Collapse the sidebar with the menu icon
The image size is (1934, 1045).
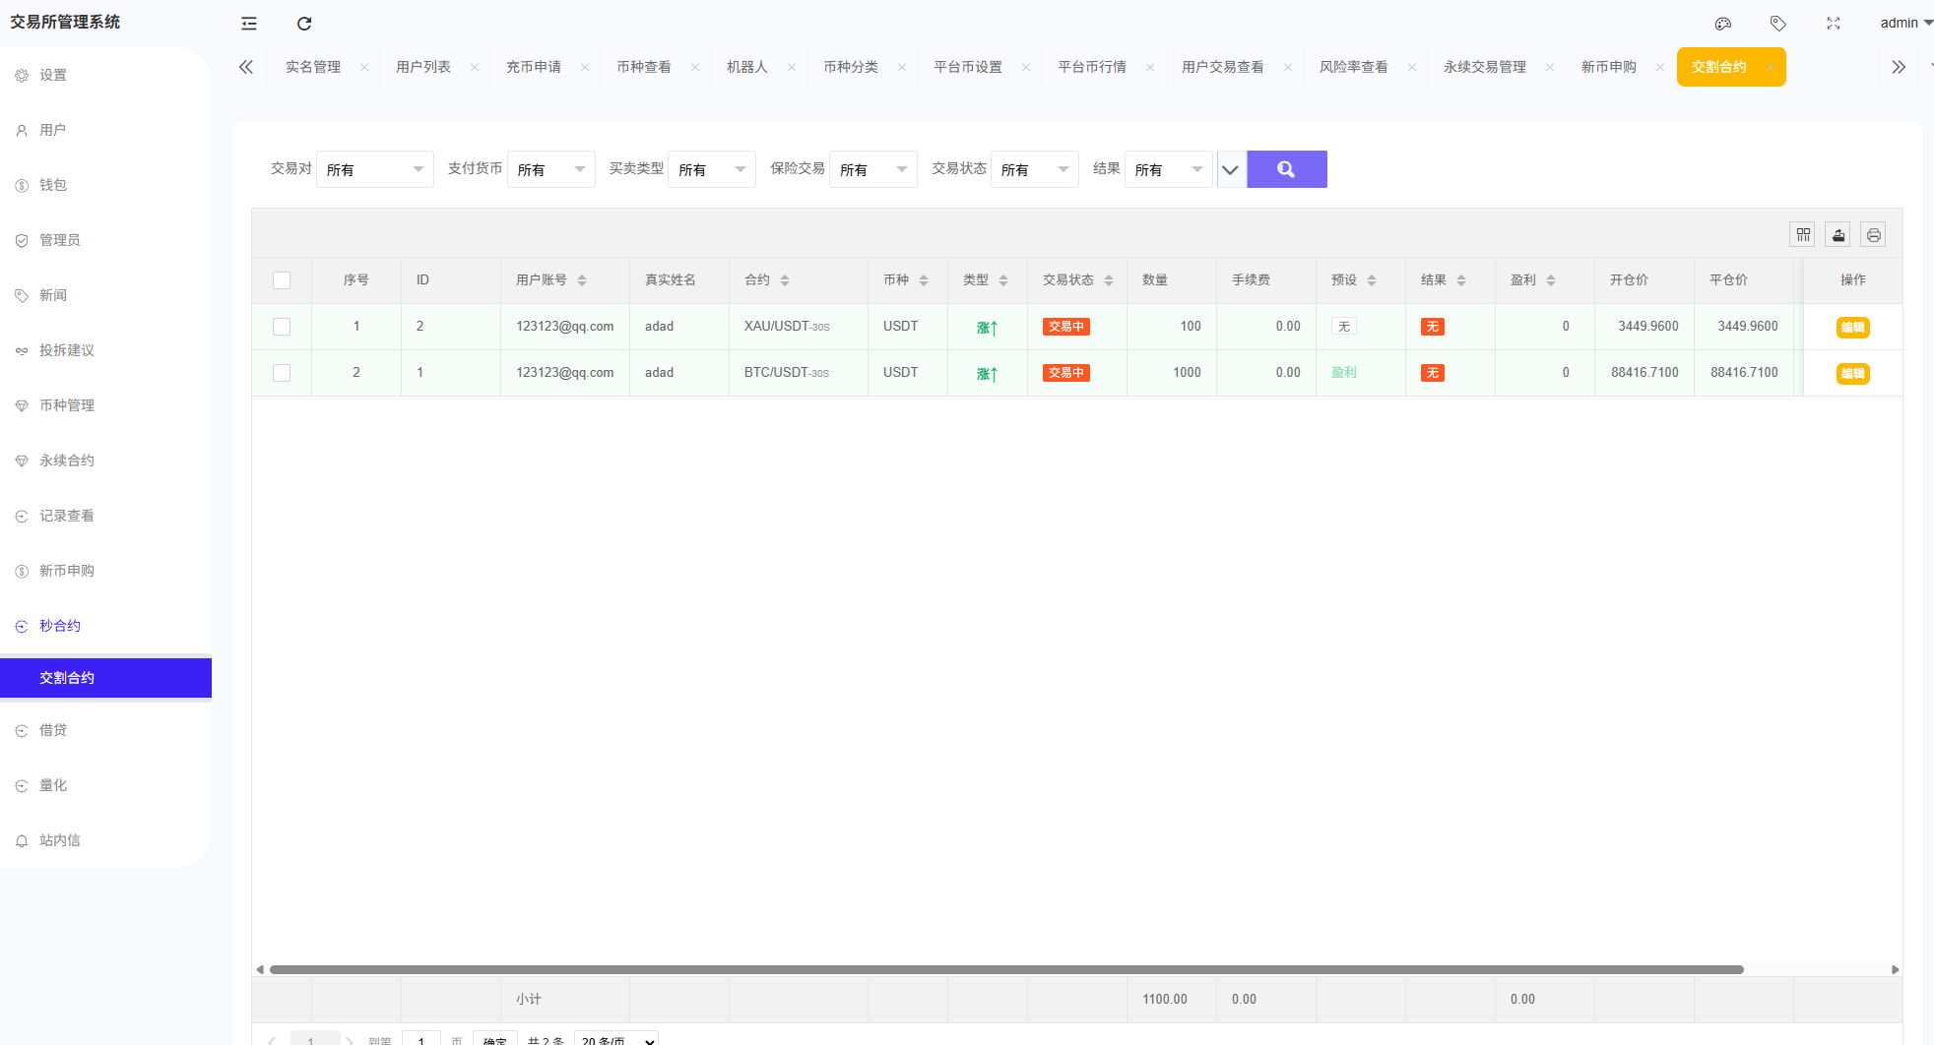pyautogui.click(x=249, y=24)
